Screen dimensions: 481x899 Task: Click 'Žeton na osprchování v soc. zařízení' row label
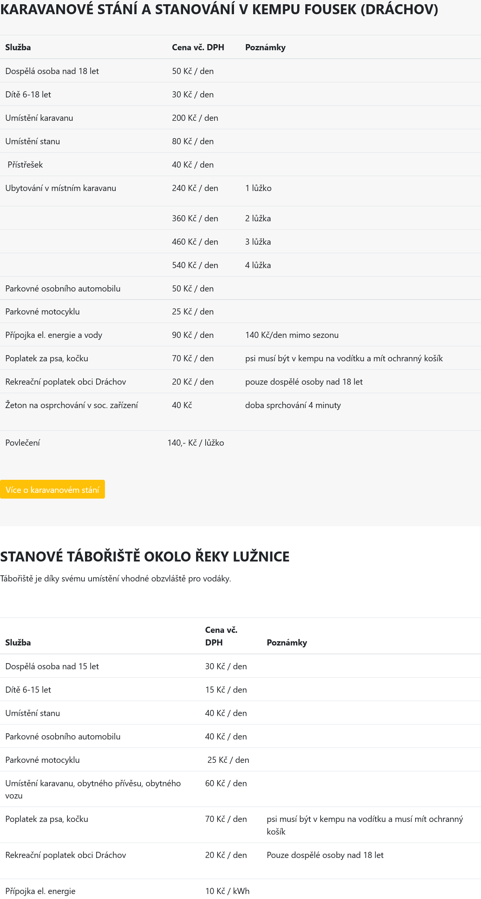(72, 405)
